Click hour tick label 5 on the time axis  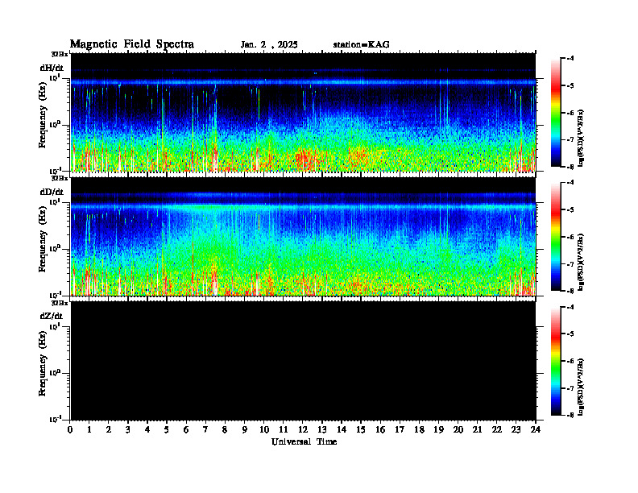pos(167,430)
